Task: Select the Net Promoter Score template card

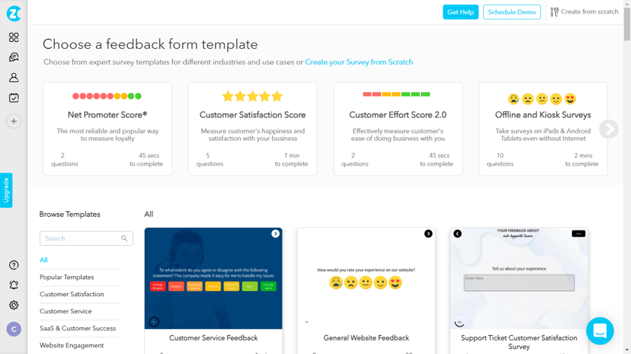Action: (107, 129)
